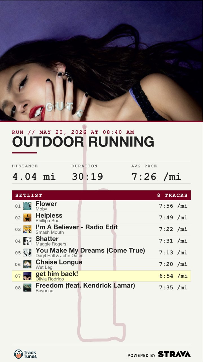The image size is (203, 362).
Task: Click the GUTS album cover image
Action: point(101,60)
